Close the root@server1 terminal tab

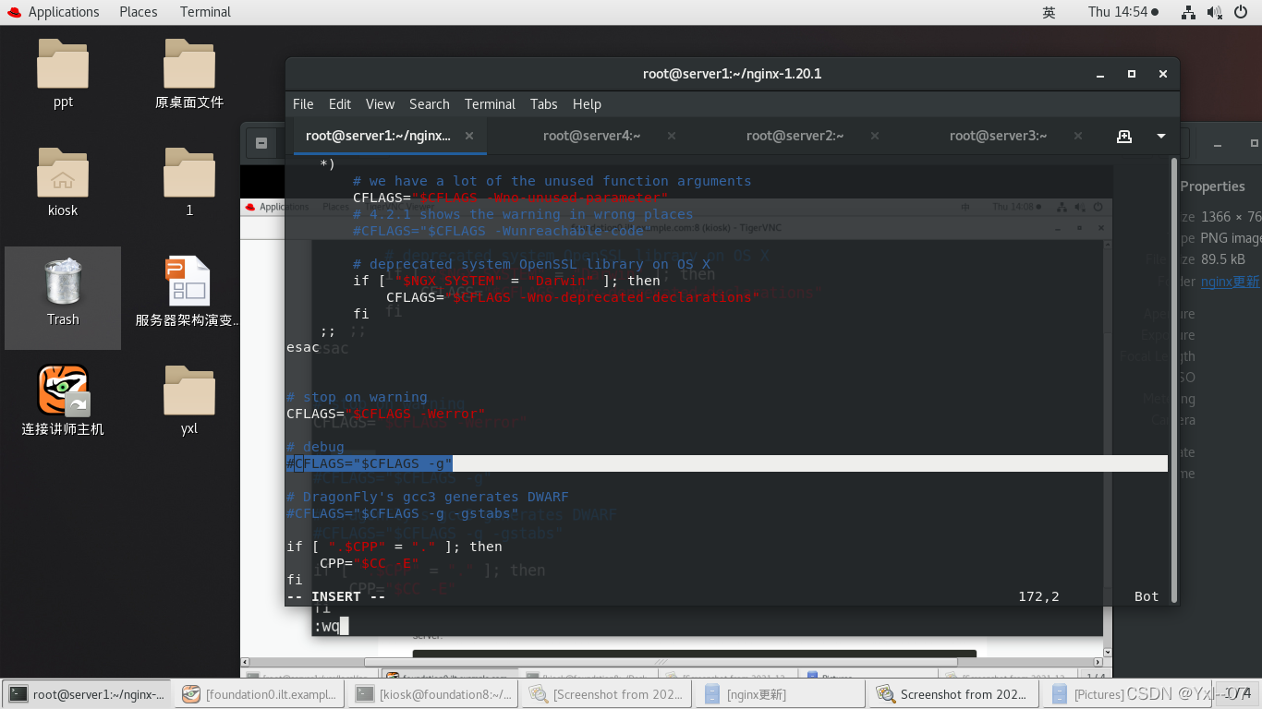469,136
